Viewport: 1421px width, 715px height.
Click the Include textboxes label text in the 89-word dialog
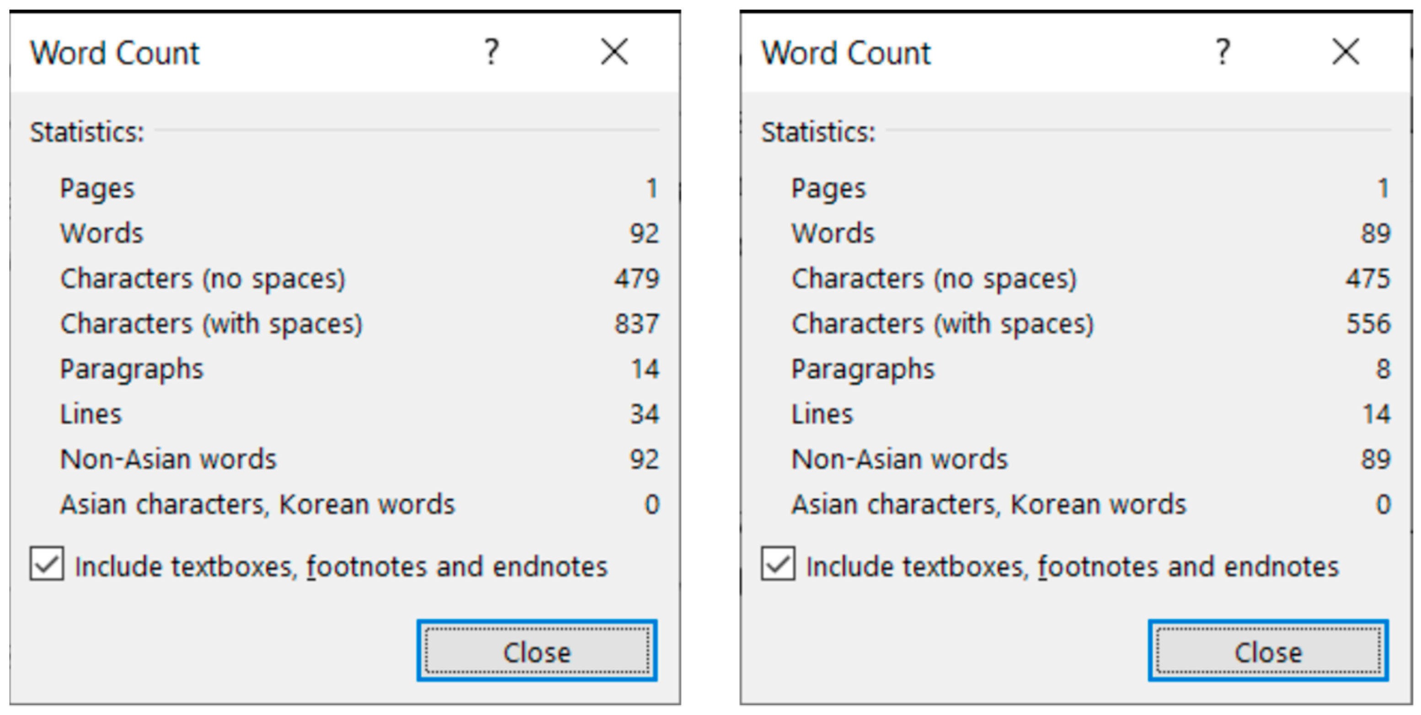click(1072, 567)
